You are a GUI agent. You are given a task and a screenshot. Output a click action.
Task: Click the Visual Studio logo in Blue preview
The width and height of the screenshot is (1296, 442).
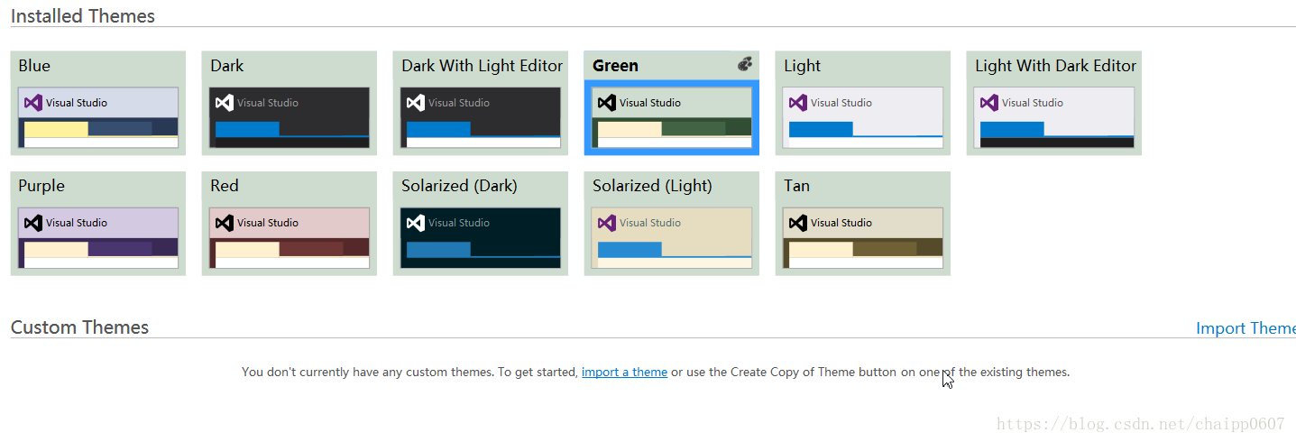[x=33, y=103]
